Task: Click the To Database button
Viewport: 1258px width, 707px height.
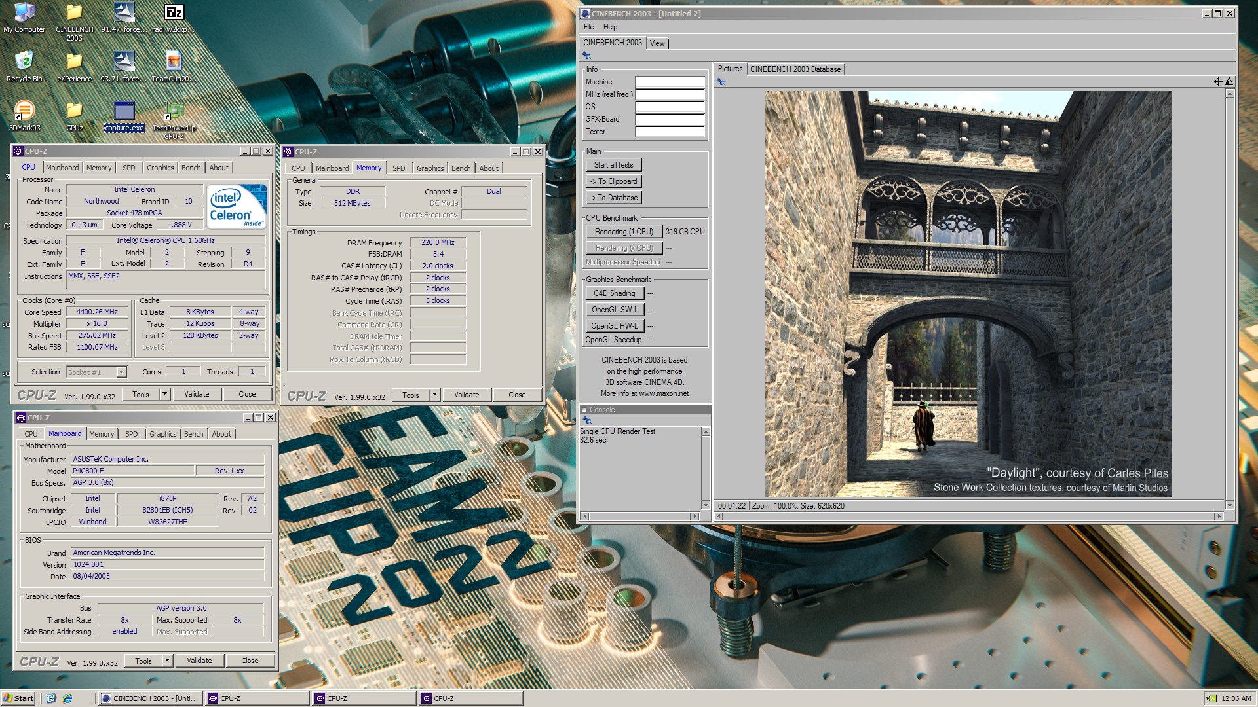Action: pos(613,198)
